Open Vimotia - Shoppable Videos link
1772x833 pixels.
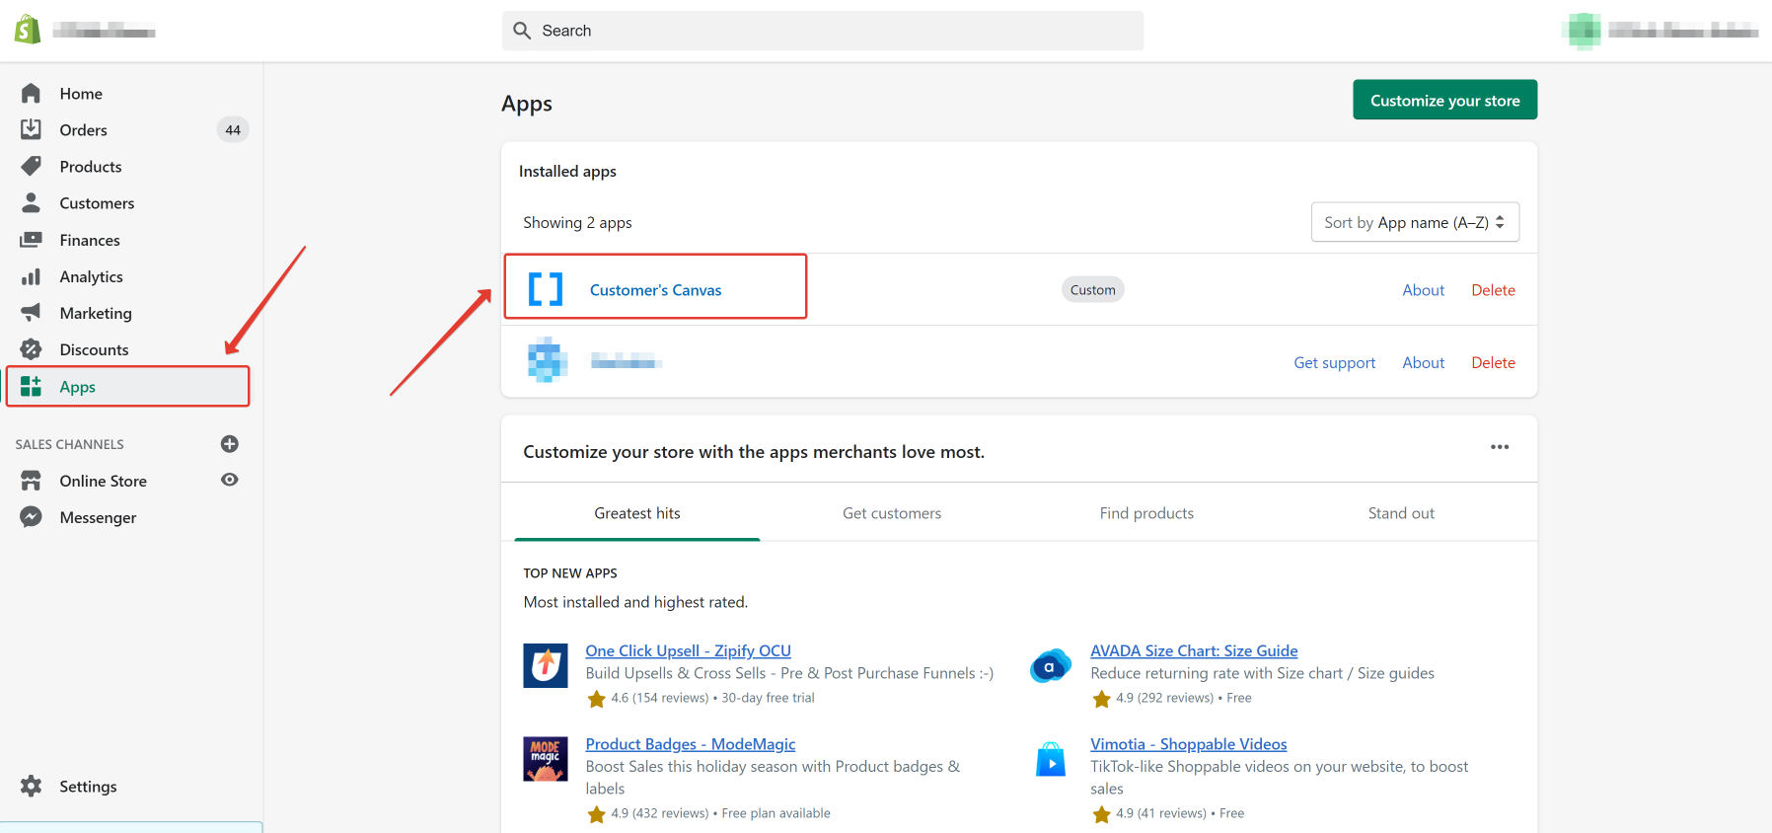1188,744
